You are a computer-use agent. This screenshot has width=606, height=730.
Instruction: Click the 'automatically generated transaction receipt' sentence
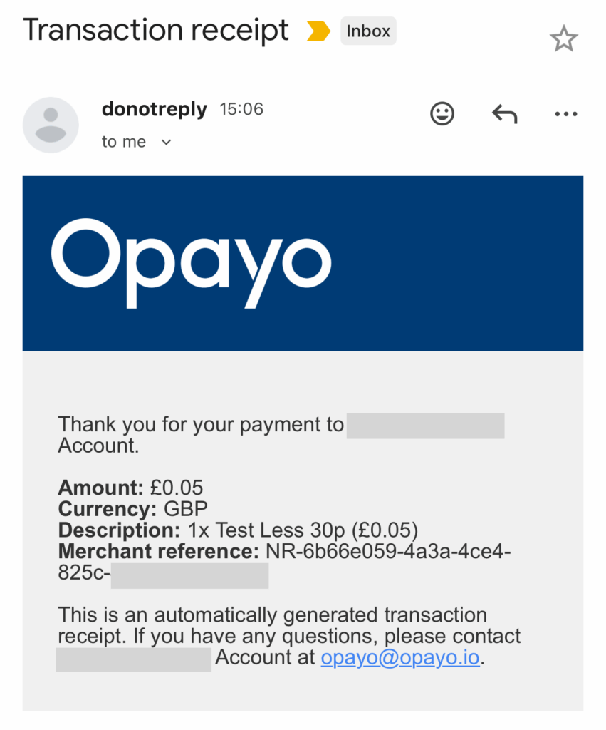(272, 615)
